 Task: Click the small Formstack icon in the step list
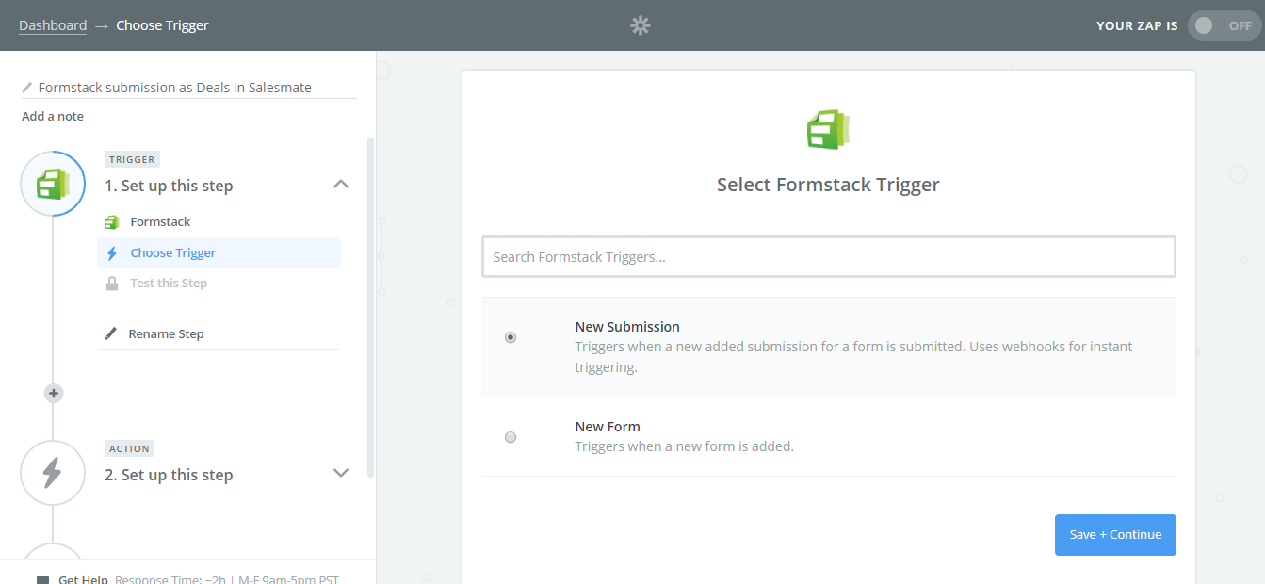[x=112, y=222]
